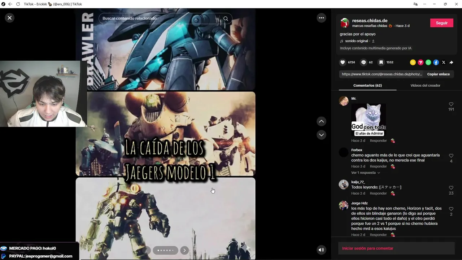Reply to kaiju_77_'s comment
The image size is (462, 260).
click(378, 194)
